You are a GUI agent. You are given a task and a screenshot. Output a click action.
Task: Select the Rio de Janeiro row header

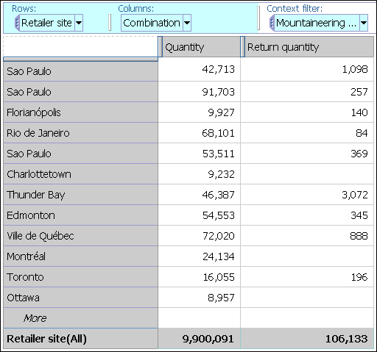80,133
